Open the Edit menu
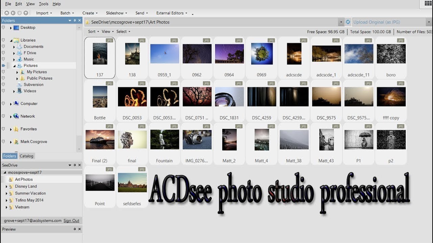433x243 pixels. pyautogui.click(x=19, y=4)
